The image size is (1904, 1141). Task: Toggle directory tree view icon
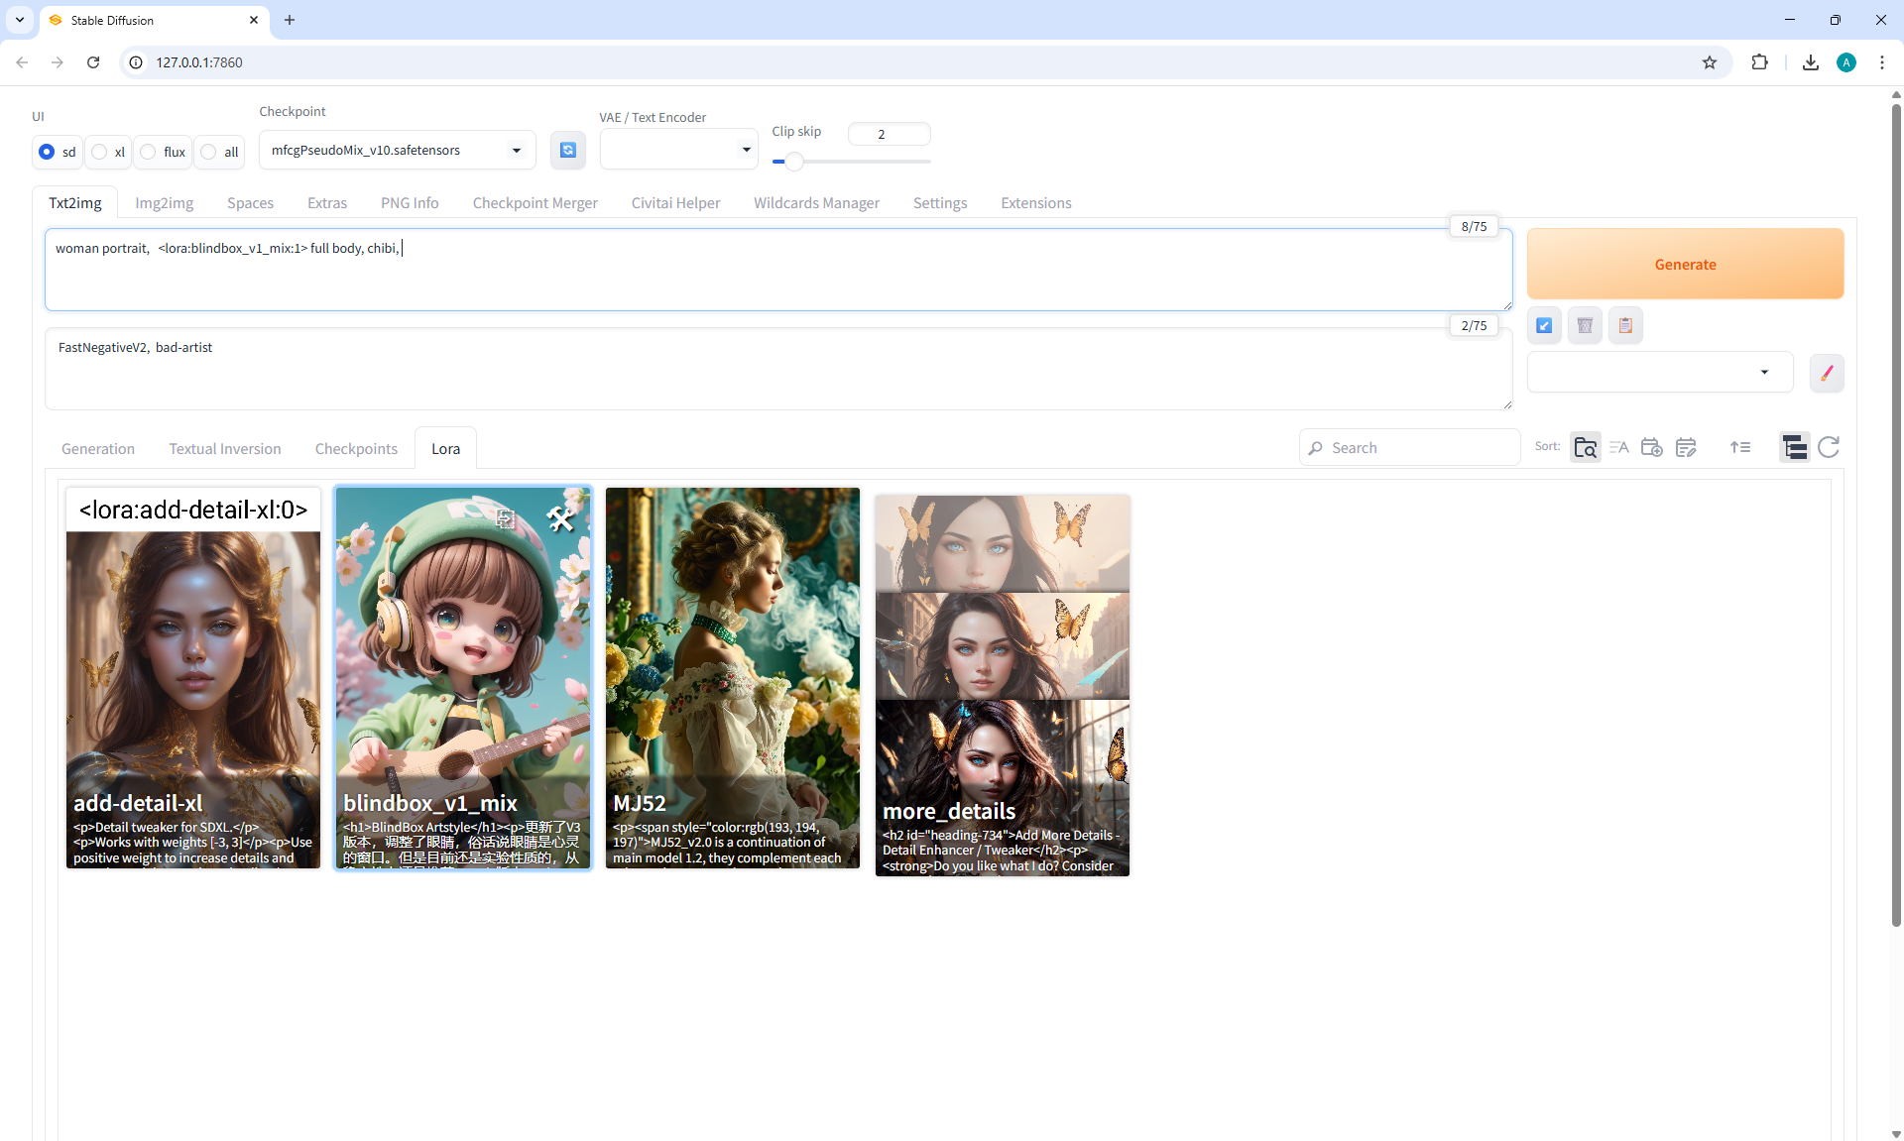pos(1794,447)
